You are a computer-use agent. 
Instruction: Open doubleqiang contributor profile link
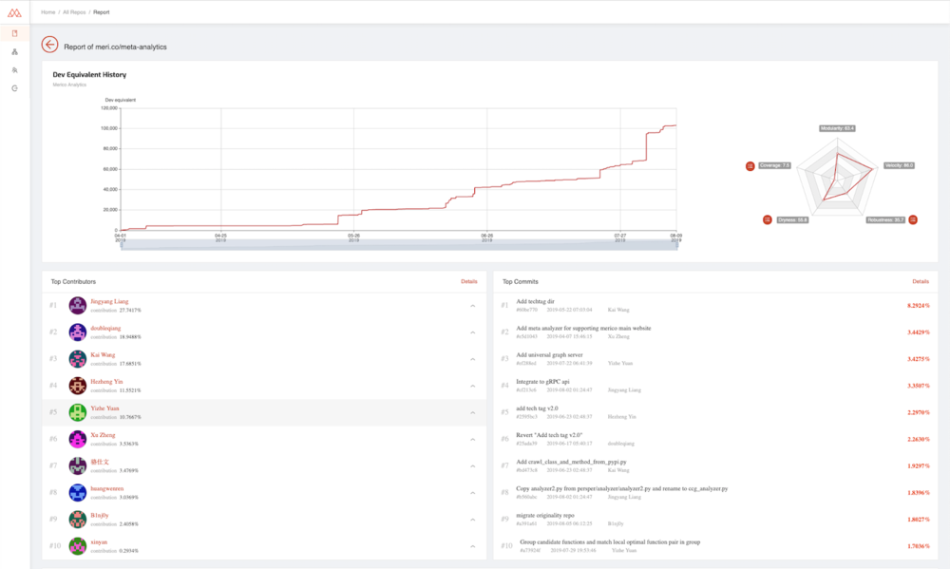(106, 328)
